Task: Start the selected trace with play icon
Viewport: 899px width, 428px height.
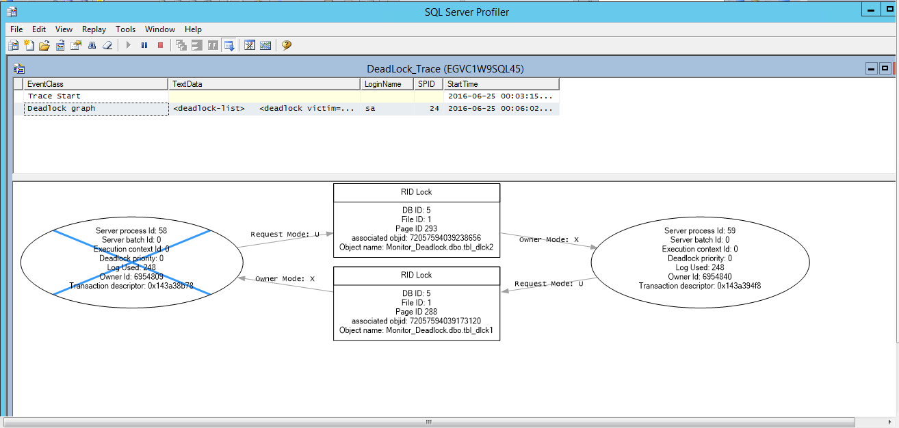Action: [128, 45]
